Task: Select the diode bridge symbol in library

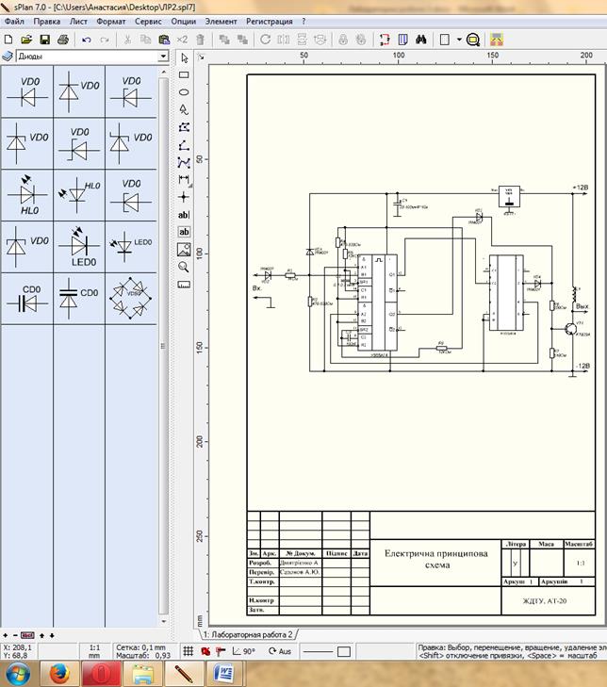Action: 131,298
